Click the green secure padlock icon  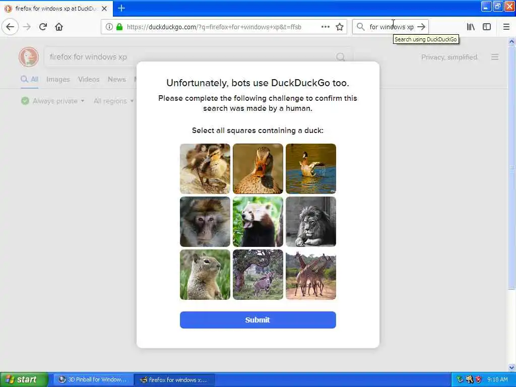(x=119, y=27)
